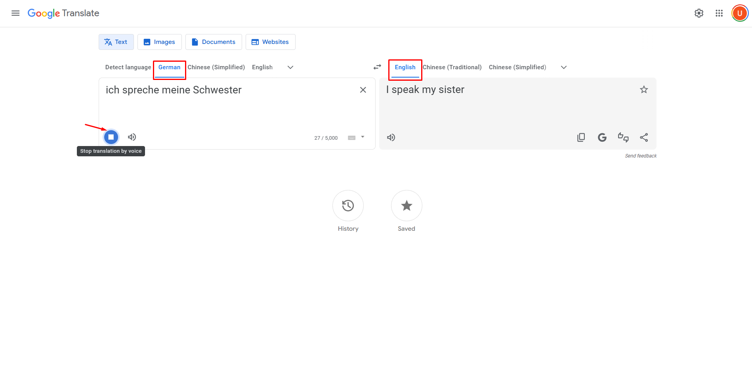Share the translation

[x=644, y=137]
